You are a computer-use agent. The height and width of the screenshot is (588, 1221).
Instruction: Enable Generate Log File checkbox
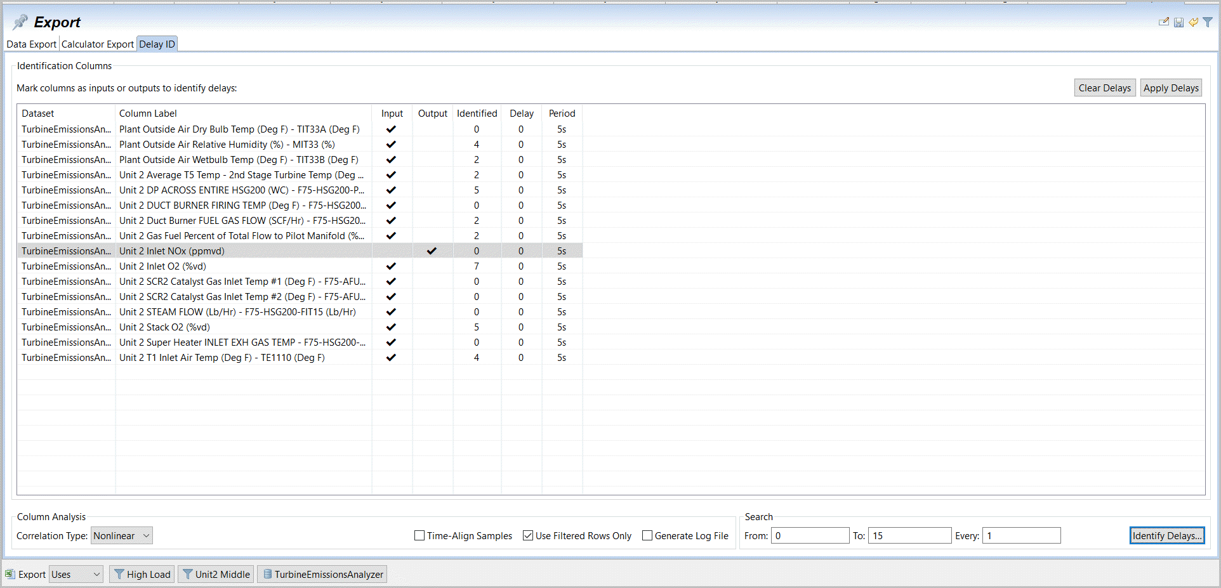[x=647, y=535]
